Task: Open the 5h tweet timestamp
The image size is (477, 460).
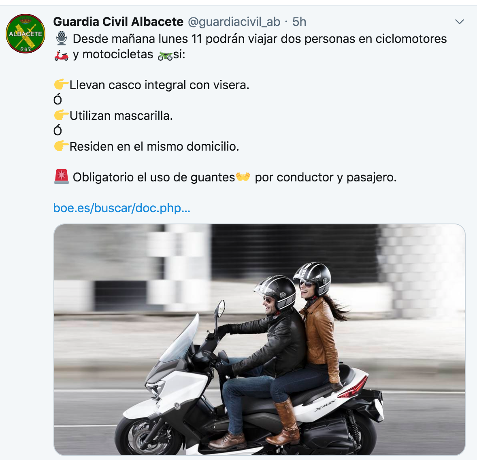Action: 299,22
